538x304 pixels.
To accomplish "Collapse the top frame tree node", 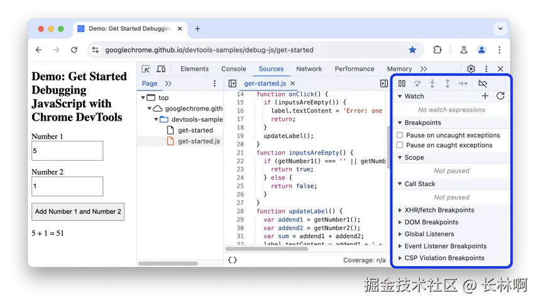I will pyautogui.click(x=143, y=98).
